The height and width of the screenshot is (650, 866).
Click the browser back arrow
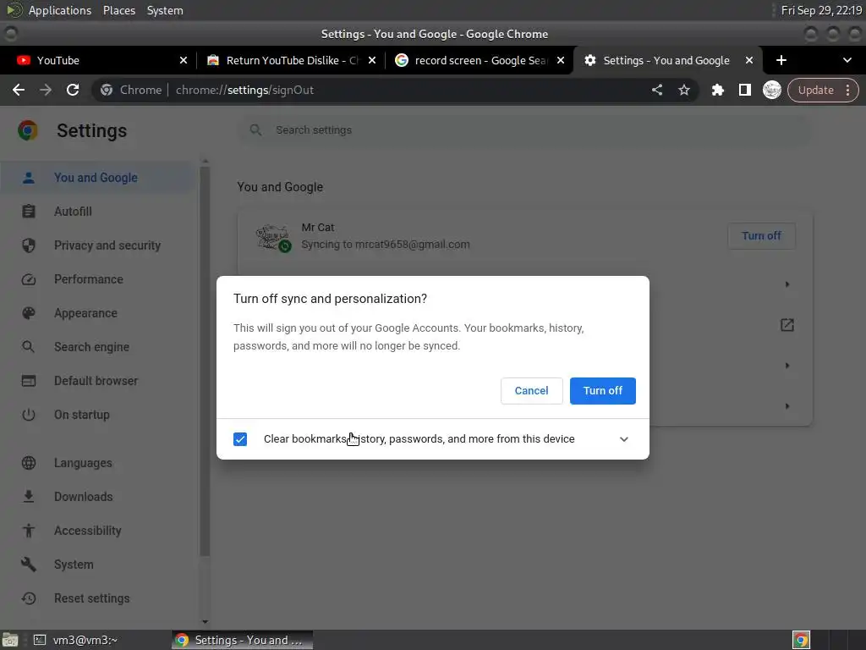click(19, 90)
